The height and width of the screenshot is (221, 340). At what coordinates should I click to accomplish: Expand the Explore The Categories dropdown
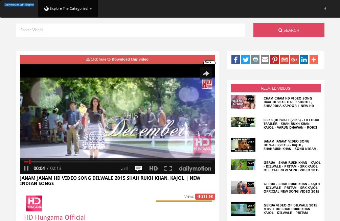[68, 9]
